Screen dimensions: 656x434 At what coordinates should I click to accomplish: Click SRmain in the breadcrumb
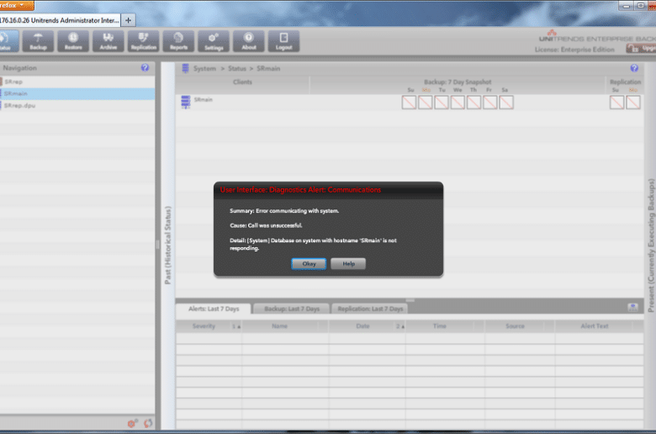tap(268, 69)
